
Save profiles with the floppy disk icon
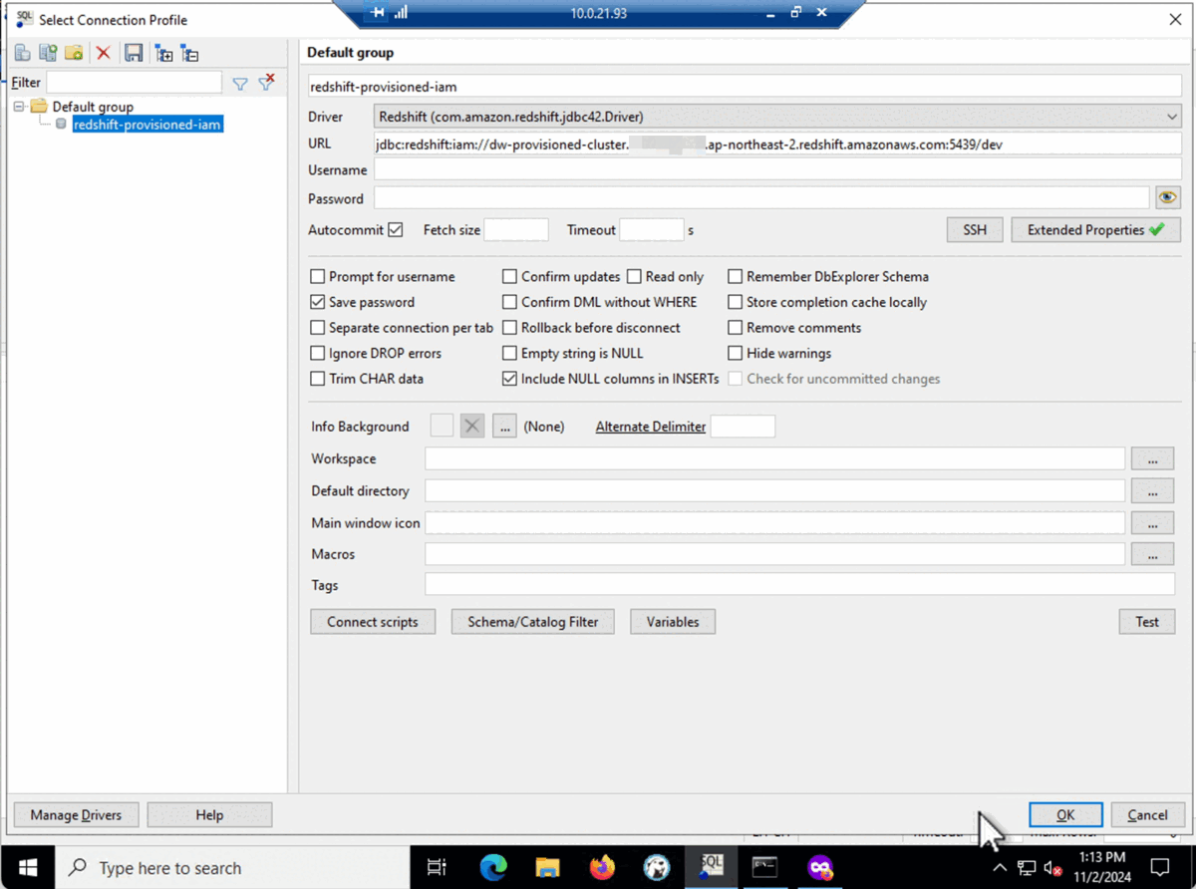[134, 53]
